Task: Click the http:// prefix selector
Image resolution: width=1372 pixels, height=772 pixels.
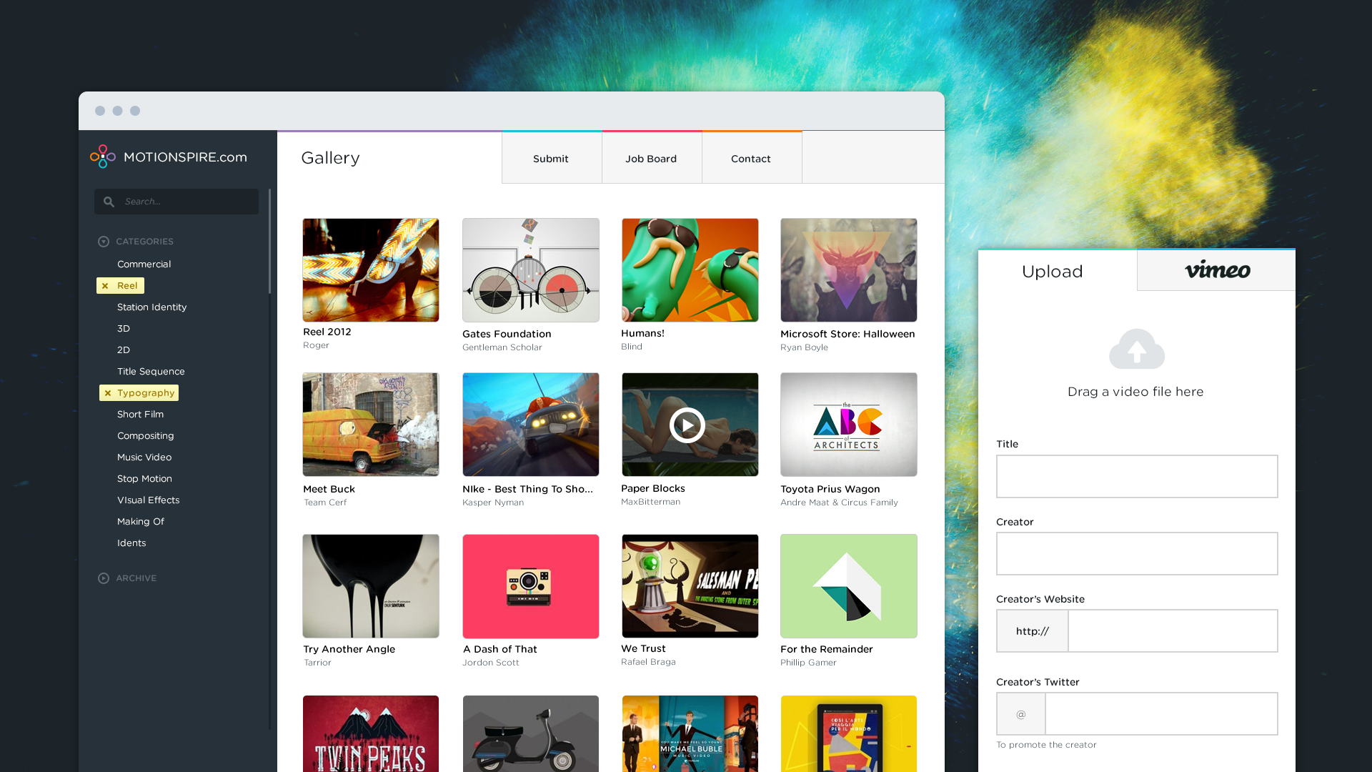Action: [1032, 631]
